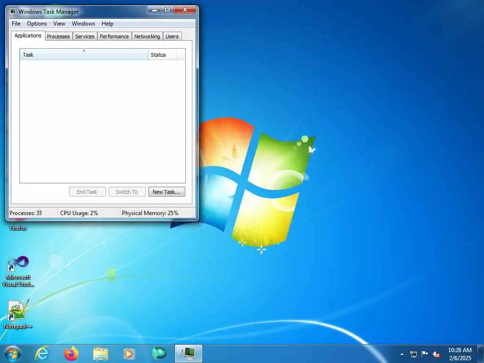Launch Internet Explorer from the taskbar
The width and height of the screenshot is (484, 363).
[42, 354]
